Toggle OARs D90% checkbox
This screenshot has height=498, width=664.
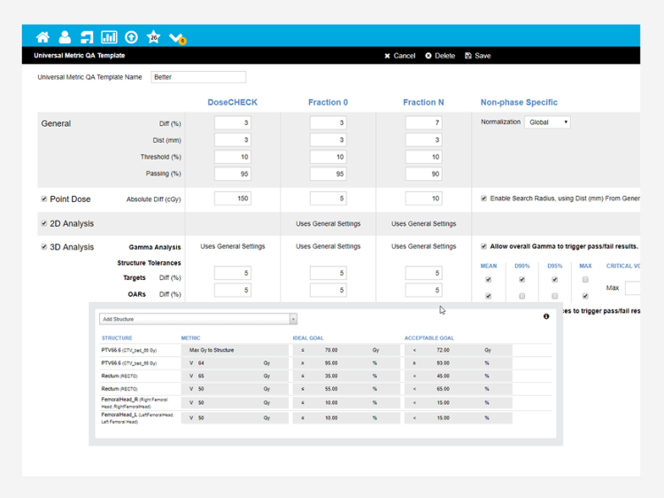pyautogui.click(x=521, y=296)
